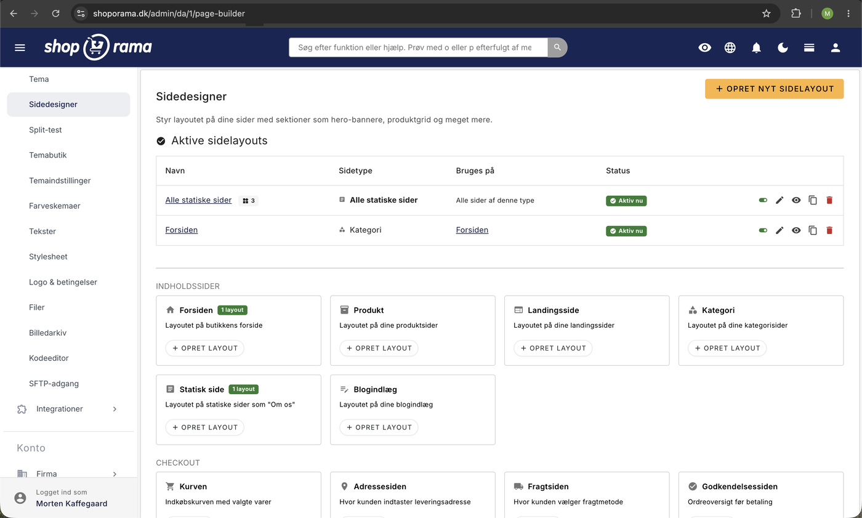This screenshot has height=518, width=862.
Task: Click the 1 layout badge on Forsiden card
Action: click(x=232, y=310)
